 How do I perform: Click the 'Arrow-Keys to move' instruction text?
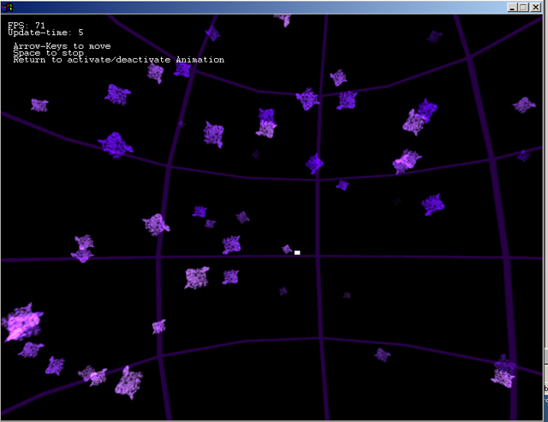[62, 46]
